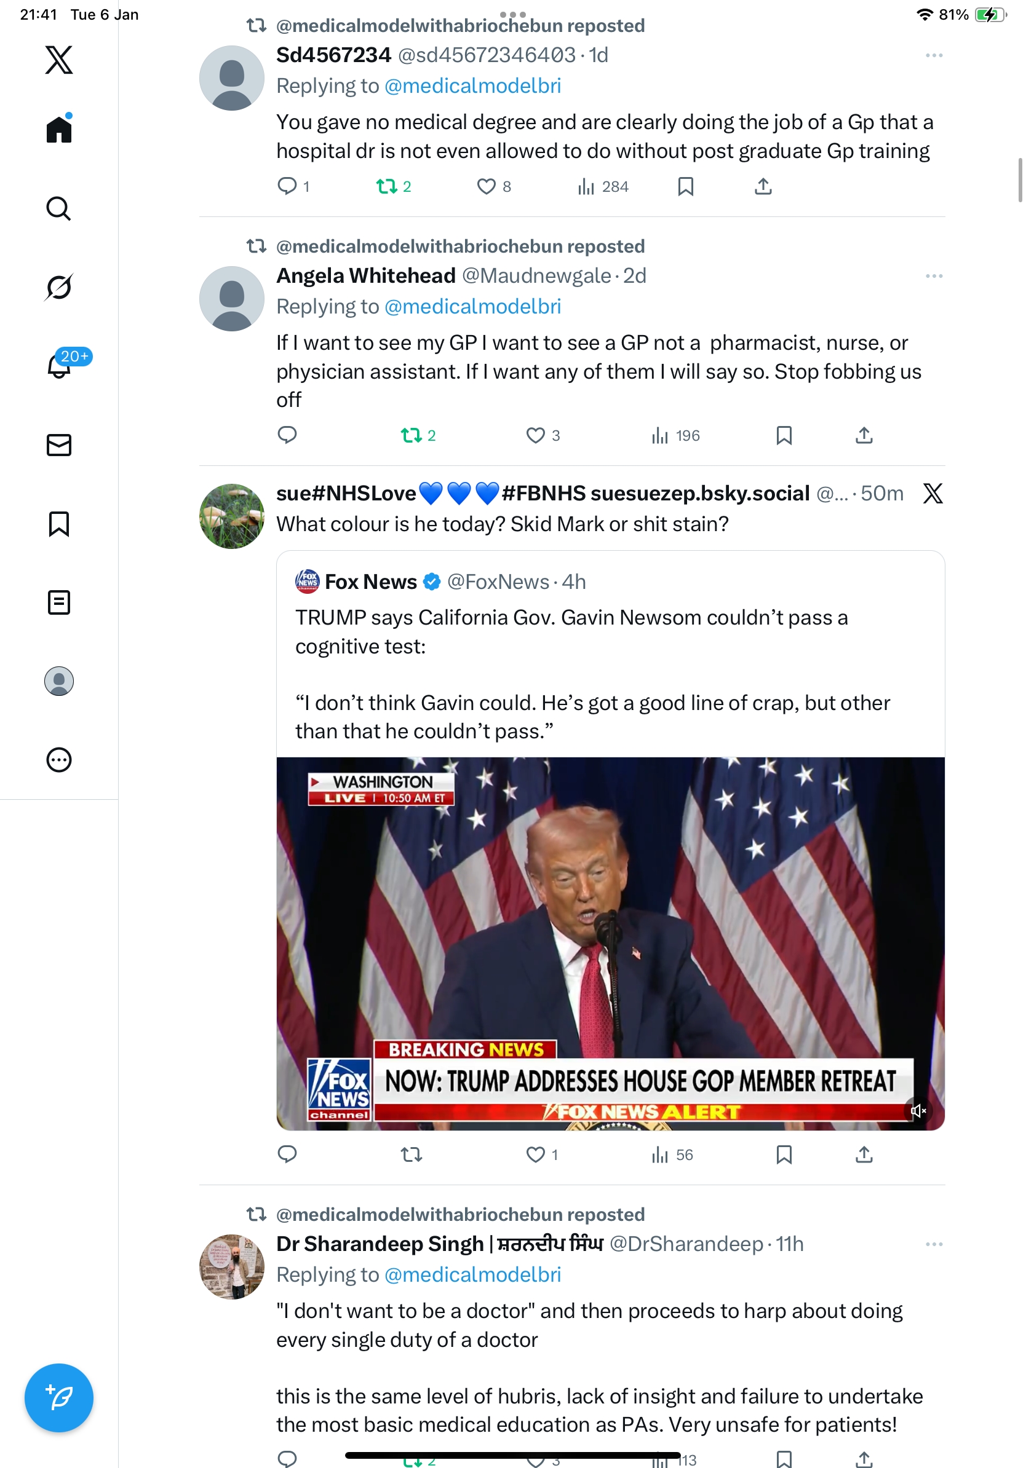1026x1468 pixels.
Task: Open Bookmarks tab in sidebar
Action: pos(59,524)
